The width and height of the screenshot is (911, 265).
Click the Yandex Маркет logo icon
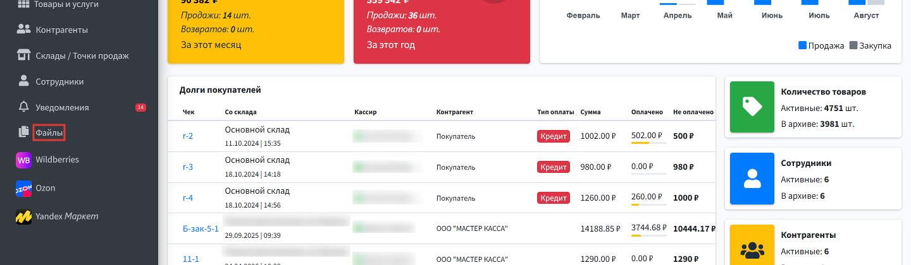pyautogui.click(x=23, y=216)
